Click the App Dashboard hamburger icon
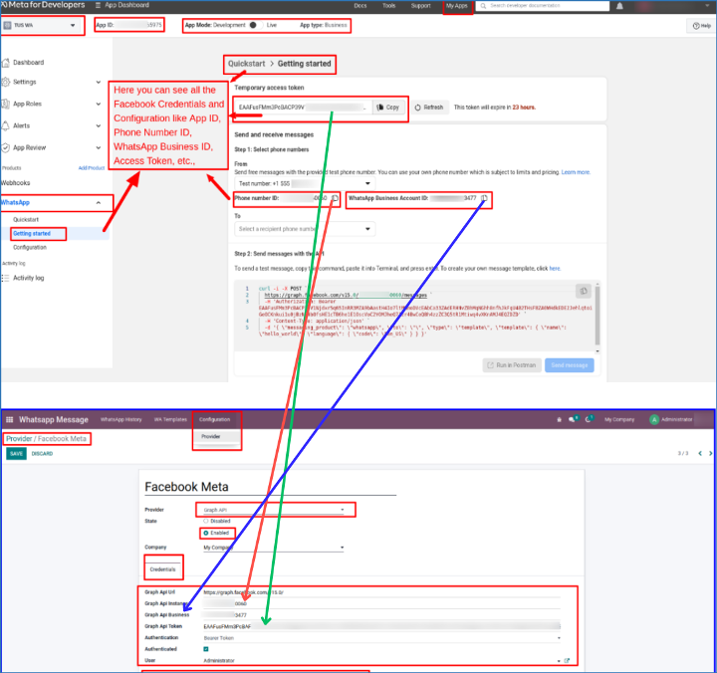 pos(98,5)
